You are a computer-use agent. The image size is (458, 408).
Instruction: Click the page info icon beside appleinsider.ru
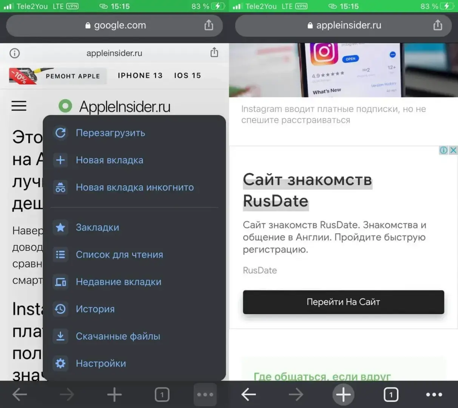pos(15,53)
